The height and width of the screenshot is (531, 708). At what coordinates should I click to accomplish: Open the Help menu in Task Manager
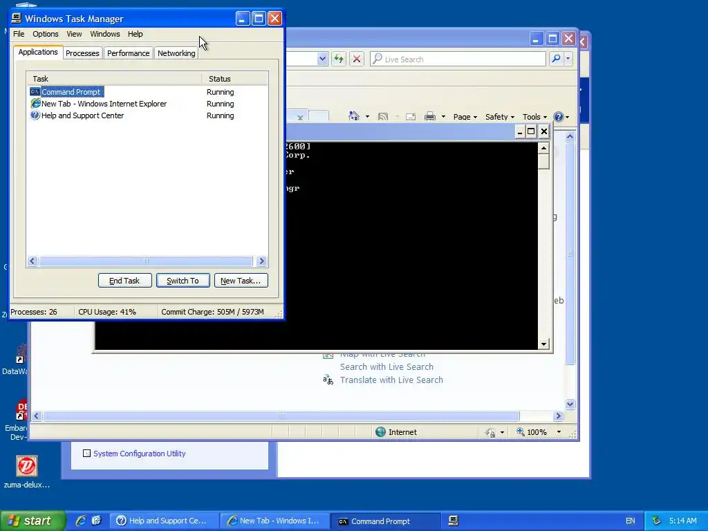135,34
